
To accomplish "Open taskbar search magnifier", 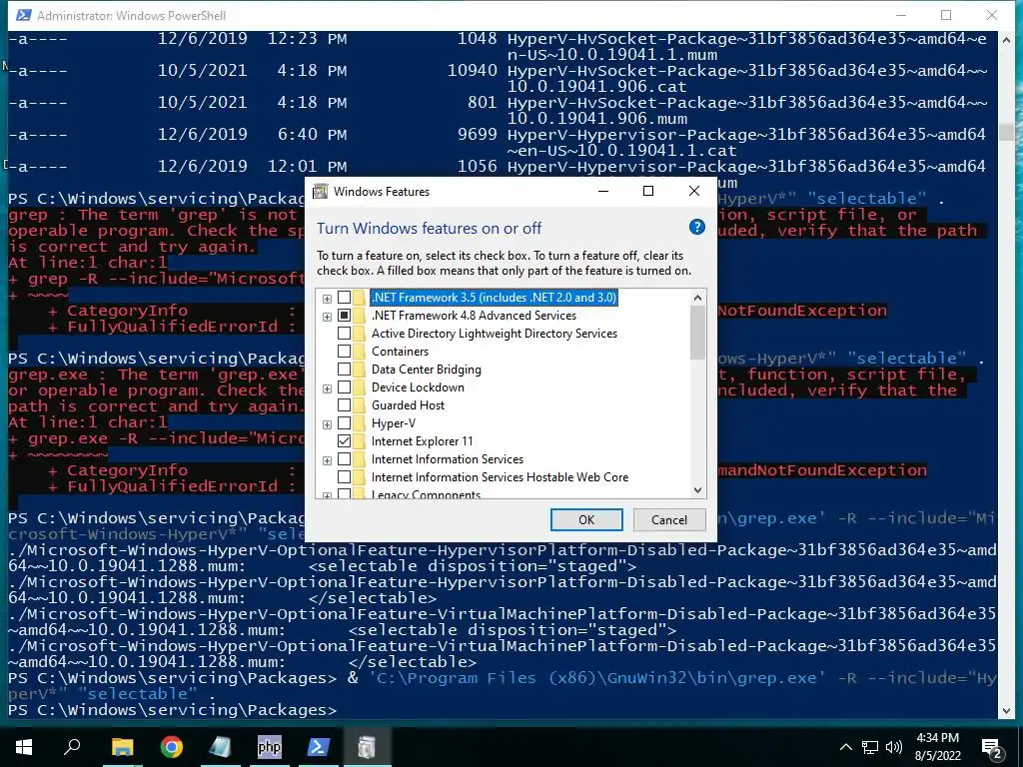I will (x=72, y=747).
